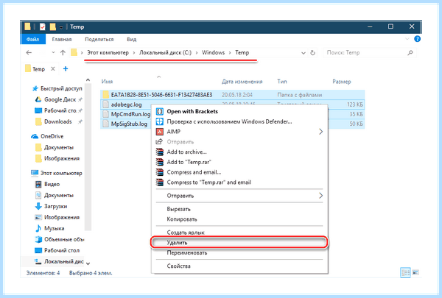
Task: Choose Compress to "Temp.rar" and email
Action: click(x=239, y=182)
